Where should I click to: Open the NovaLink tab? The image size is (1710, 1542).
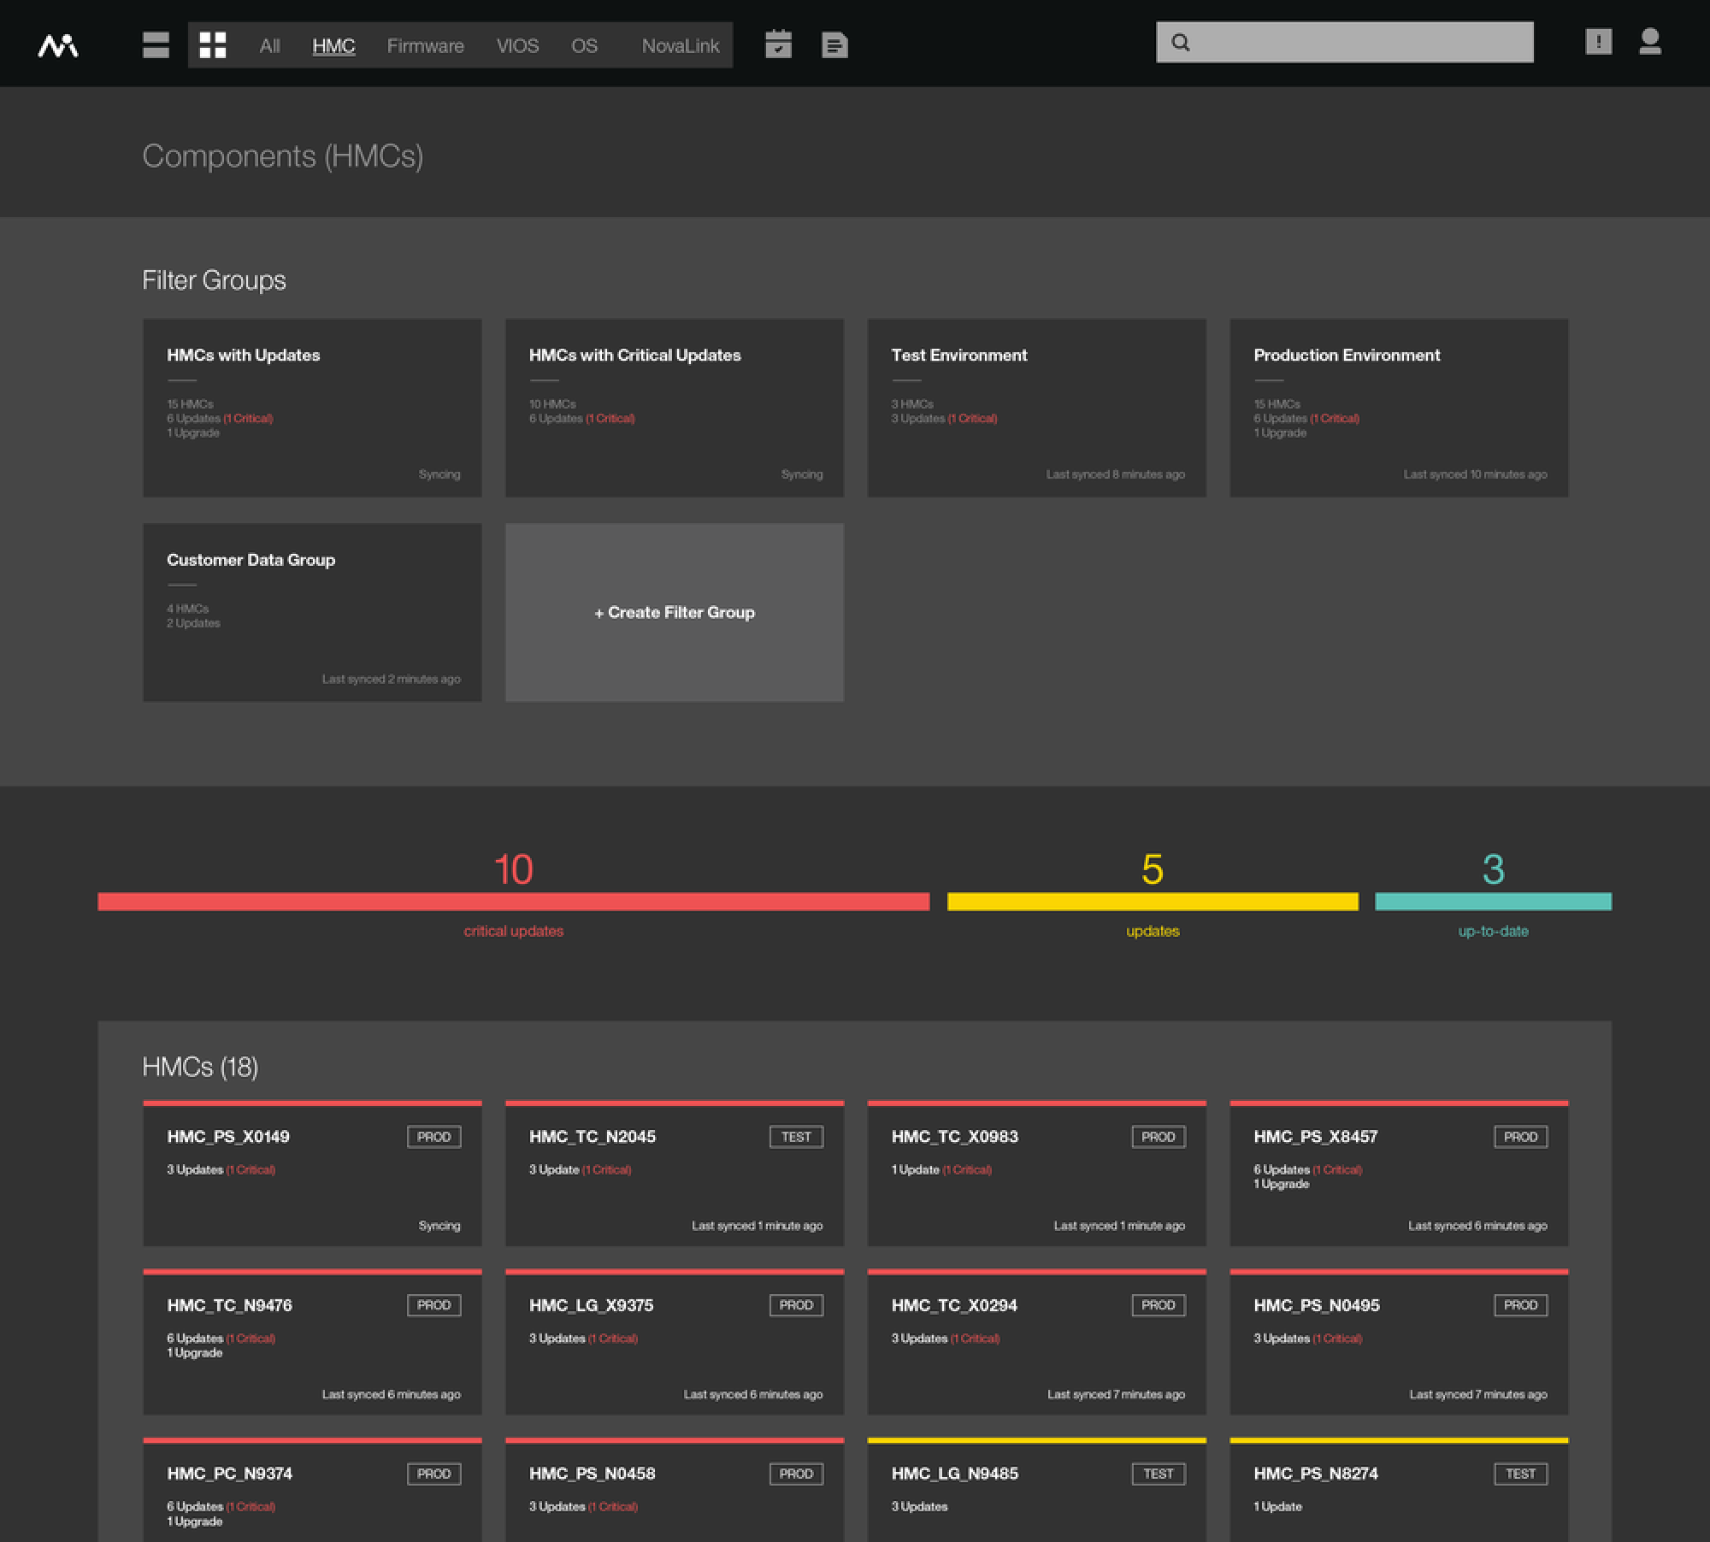point(680,46)
